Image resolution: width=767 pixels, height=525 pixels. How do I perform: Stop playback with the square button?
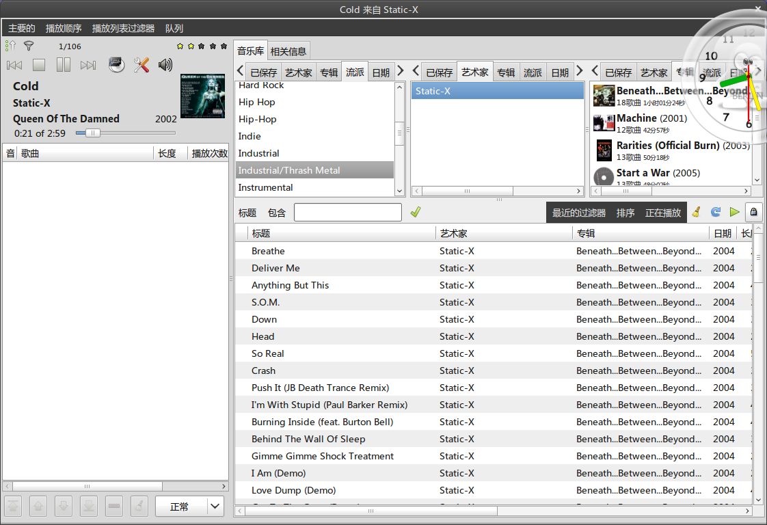(39, 65)
